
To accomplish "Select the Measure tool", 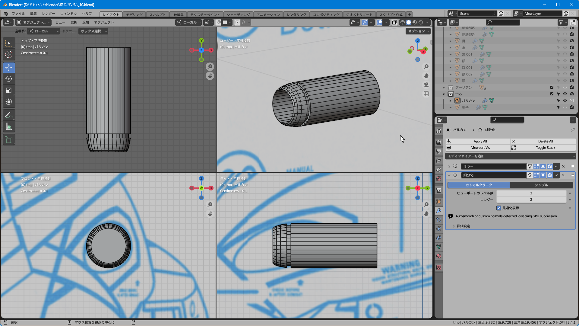I will coord(9,127).
